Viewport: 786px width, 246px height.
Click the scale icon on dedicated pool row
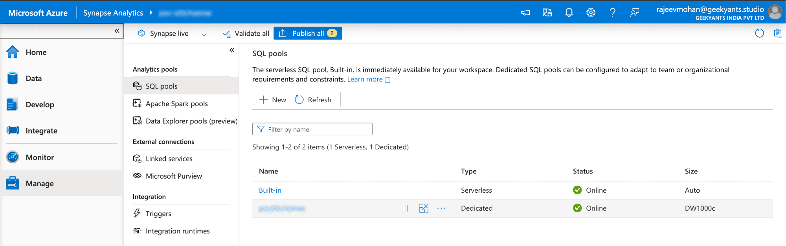tap(424, 208)
